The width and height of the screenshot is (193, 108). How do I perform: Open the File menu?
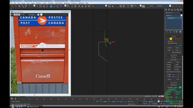(11, 3)
